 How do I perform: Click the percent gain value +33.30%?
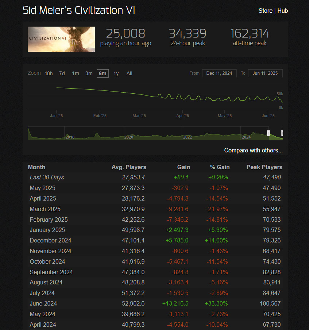216,303
